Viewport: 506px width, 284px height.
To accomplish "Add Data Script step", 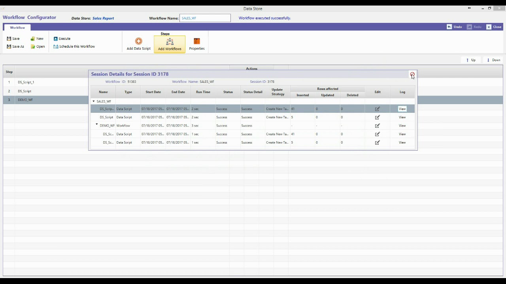I will click(138, 44).
